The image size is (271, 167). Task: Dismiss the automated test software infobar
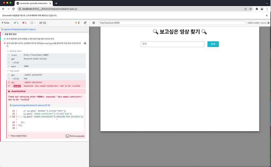[267, 16]
